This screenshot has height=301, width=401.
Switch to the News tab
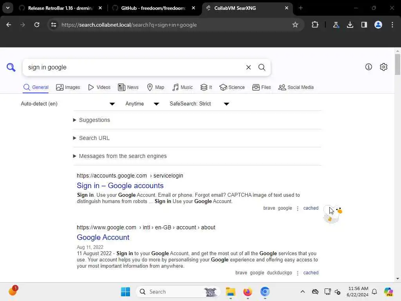[x=128, y=87]
